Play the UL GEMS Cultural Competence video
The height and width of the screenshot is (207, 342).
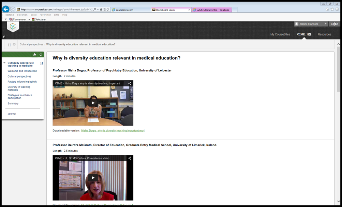[x=93, y=178]
